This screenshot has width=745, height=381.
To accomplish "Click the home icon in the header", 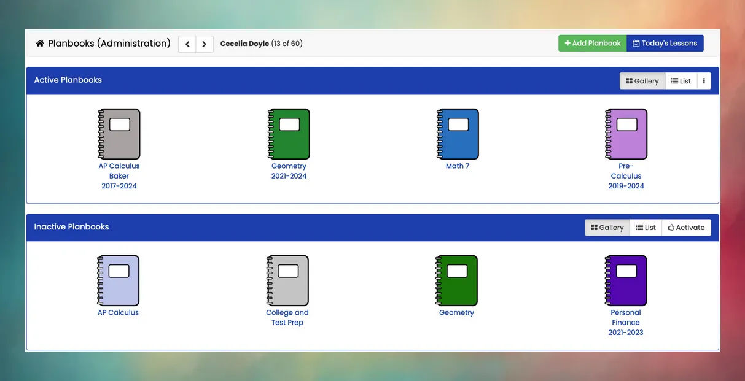I will 39,43.
